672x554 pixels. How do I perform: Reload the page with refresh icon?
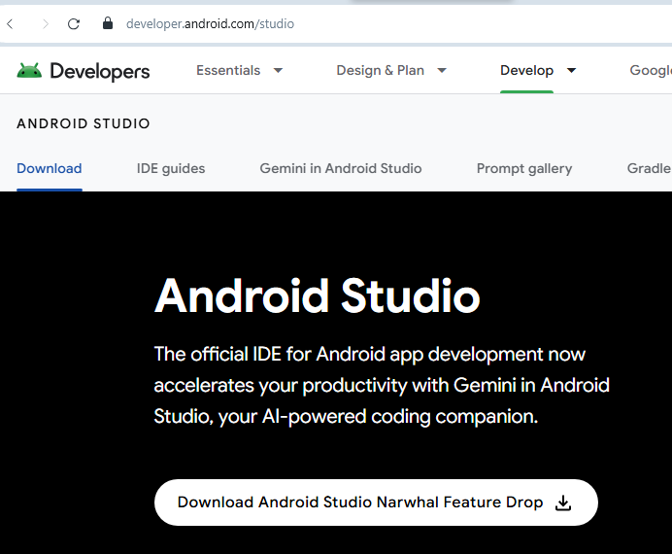[74, 24]
